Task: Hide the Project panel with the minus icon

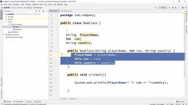Action: click(x=46, y=11)
